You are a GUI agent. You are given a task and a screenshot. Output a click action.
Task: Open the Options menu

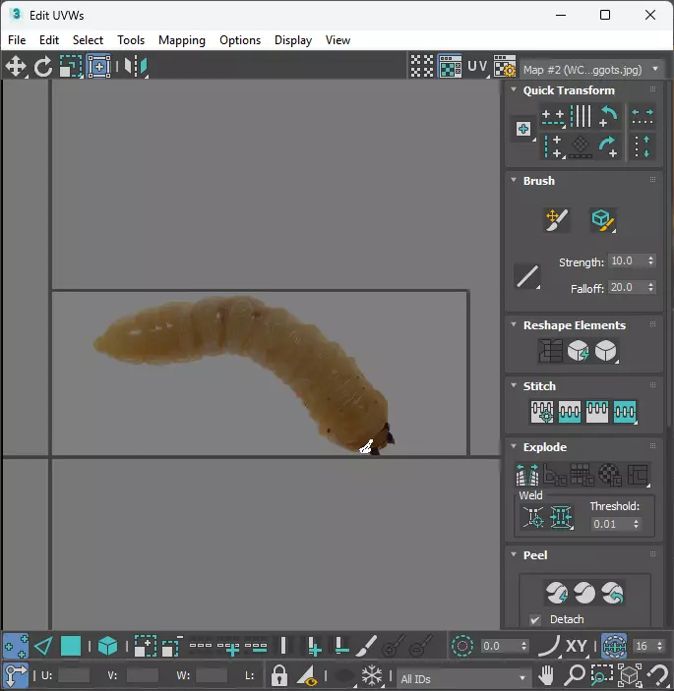click(x=240, y=40)
